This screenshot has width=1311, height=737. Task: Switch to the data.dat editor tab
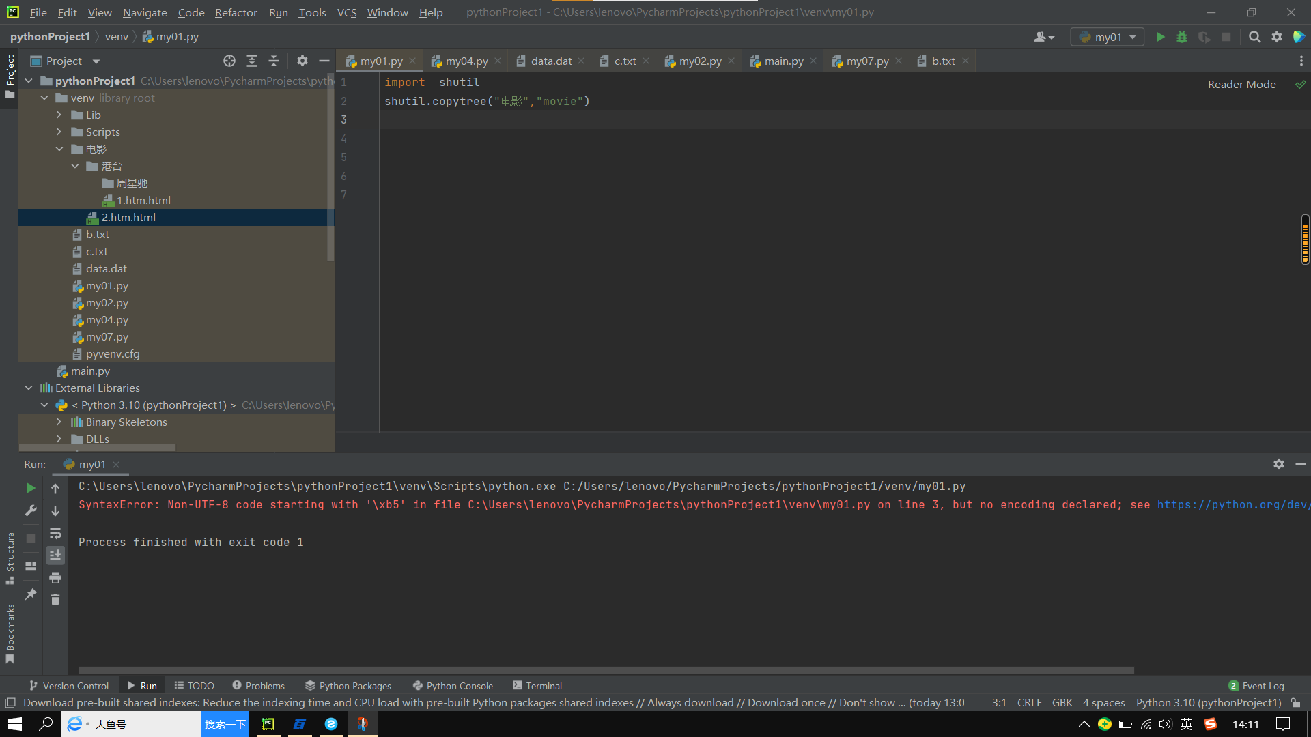[x=550, y=61]
